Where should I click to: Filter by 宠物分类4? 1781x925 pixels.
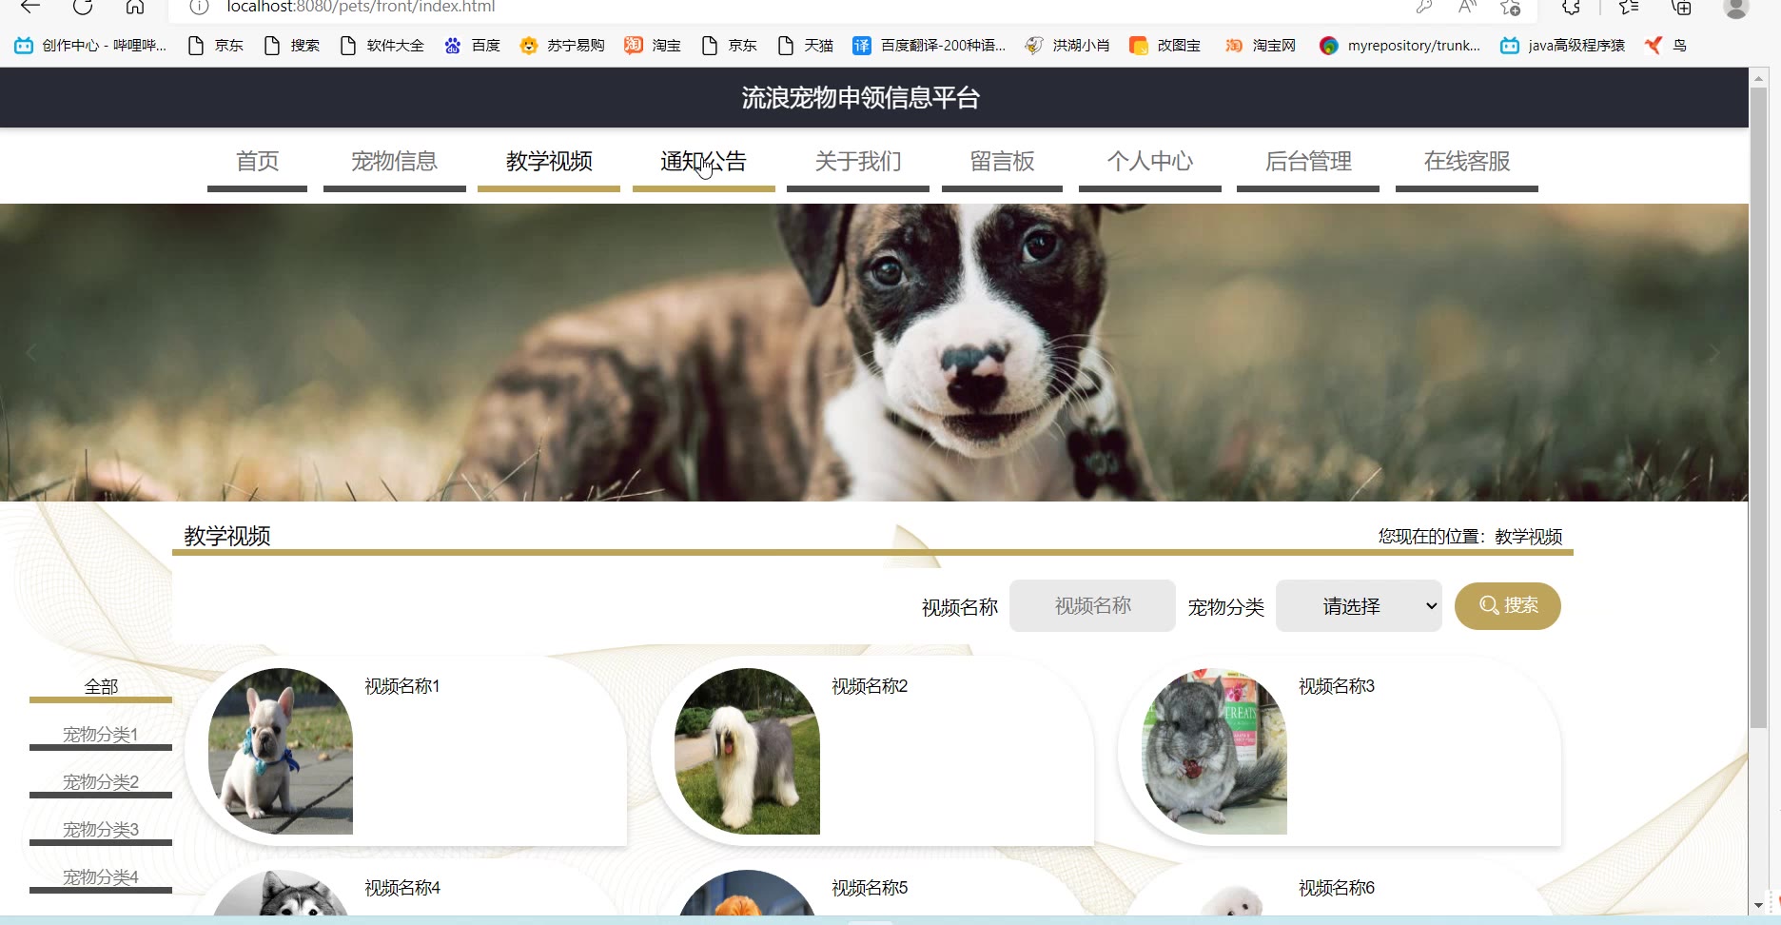point(101,877)
